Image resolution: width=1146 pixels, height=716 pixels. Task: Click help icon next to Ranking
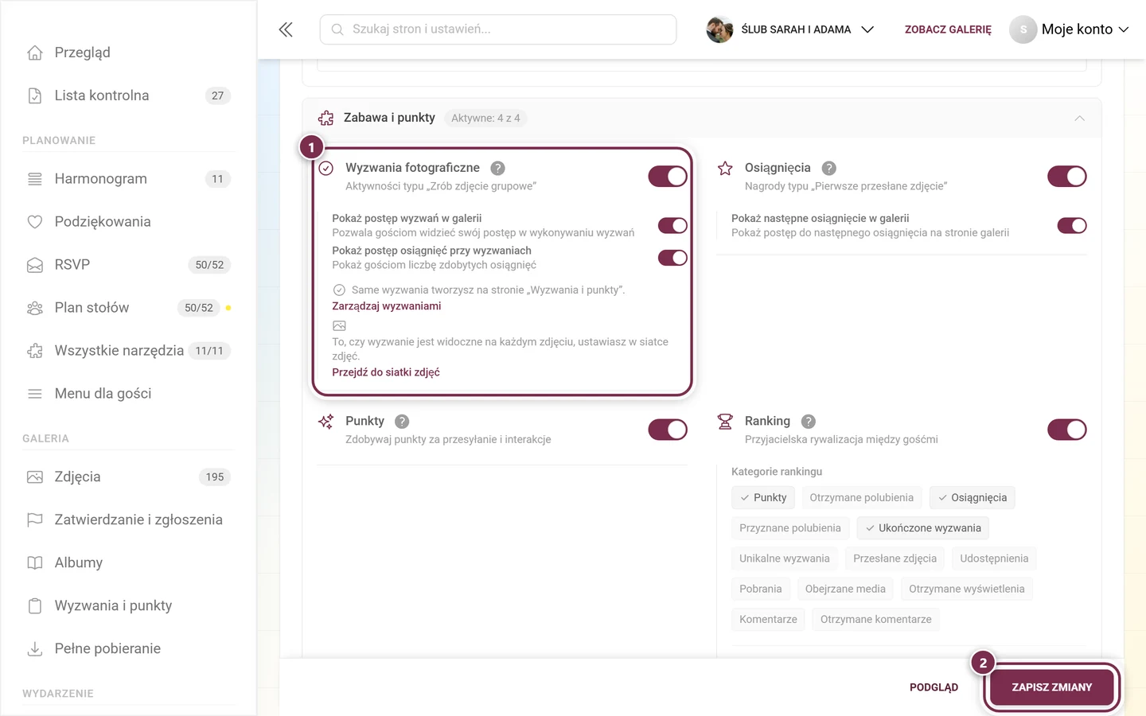[808, 422]
